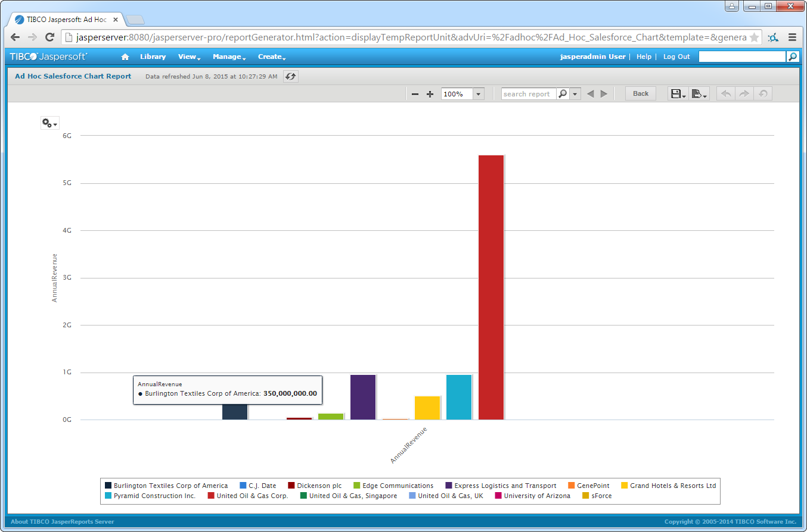
Task: Zoom out with the minus icon
Action: (415, 94)
